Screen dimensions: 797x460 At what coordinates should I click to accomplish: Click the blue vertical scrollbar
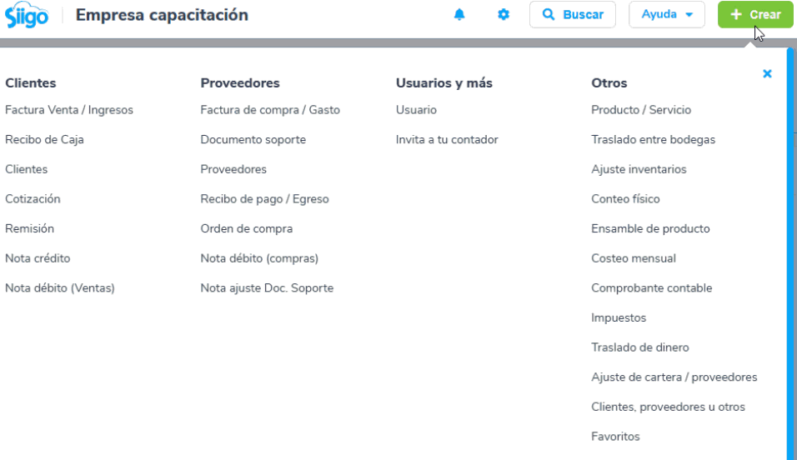point(789,254)
